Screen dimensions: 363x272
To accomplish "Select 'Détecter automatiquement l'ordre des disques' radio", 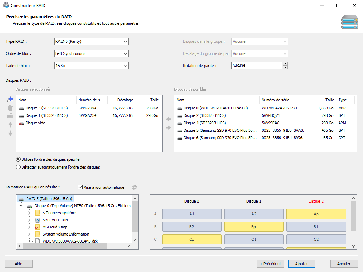I will point(18,167).
